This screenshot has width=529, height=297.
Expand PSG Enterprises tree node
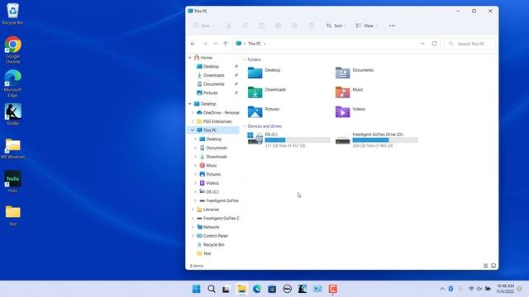click(193, 121)
